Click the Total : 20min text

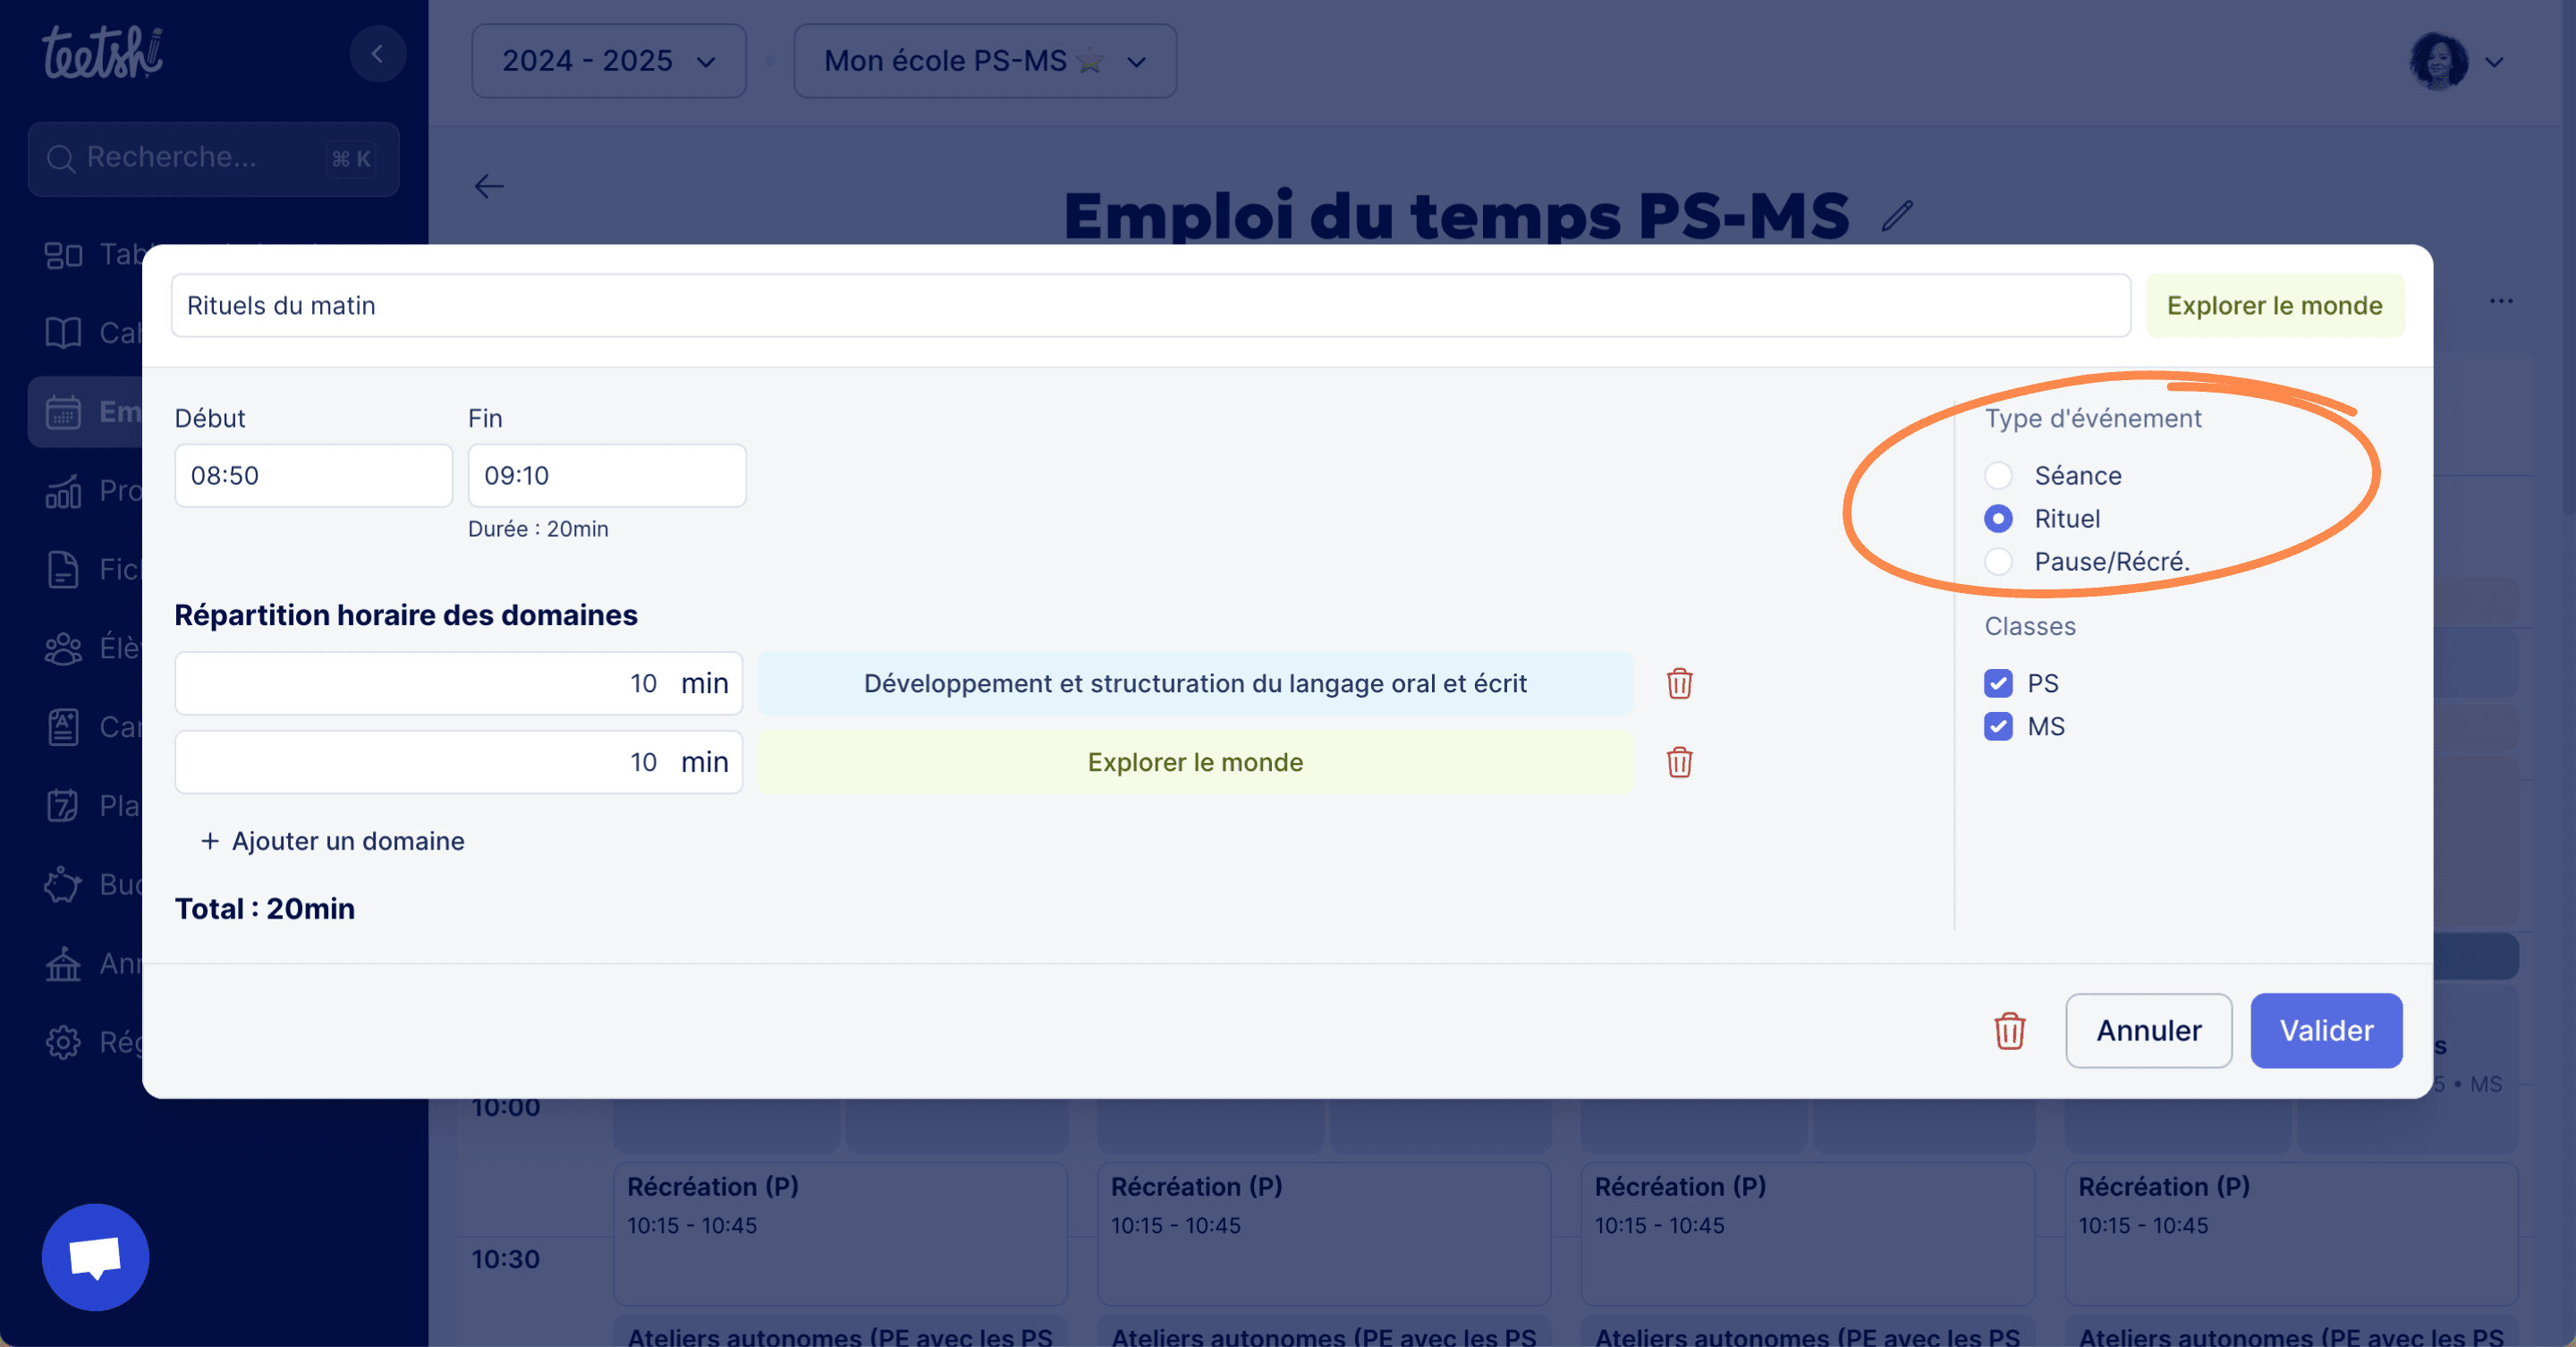coord(265,909)
